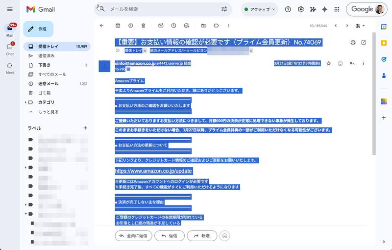Image resolution: width=392 pixels, height=250 pixels.
Task: Open the input tools あ dropdown
Action: 360,25
